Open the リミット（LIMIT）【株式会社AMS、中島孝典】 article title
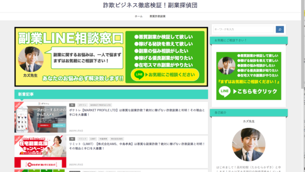The width and height of the screenshot is (305, 172). pyautogui.click(x=137, y=146)
